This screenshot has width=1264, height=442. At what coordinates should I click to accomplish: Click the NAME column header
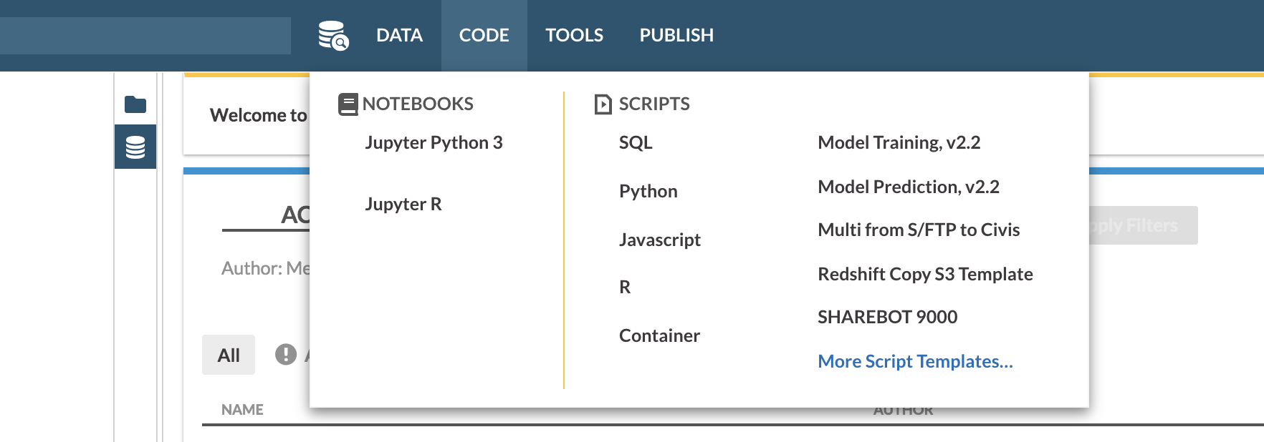click(x=242, y=410)
